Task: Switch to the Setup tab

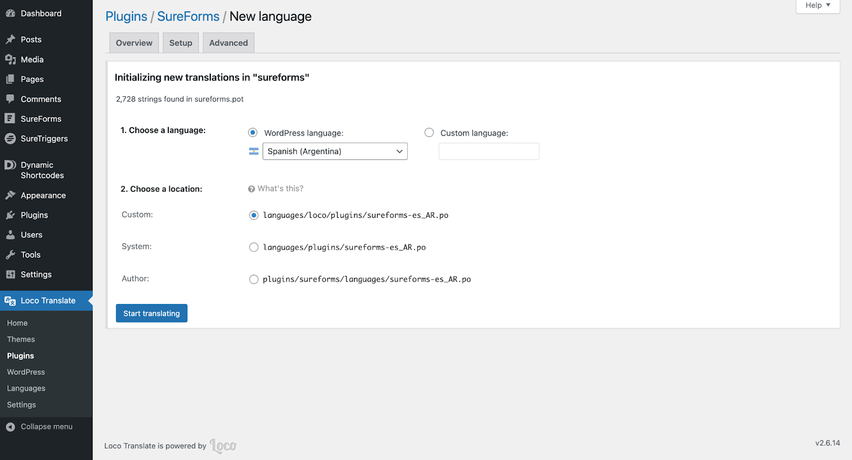Action: click(181, 43)
